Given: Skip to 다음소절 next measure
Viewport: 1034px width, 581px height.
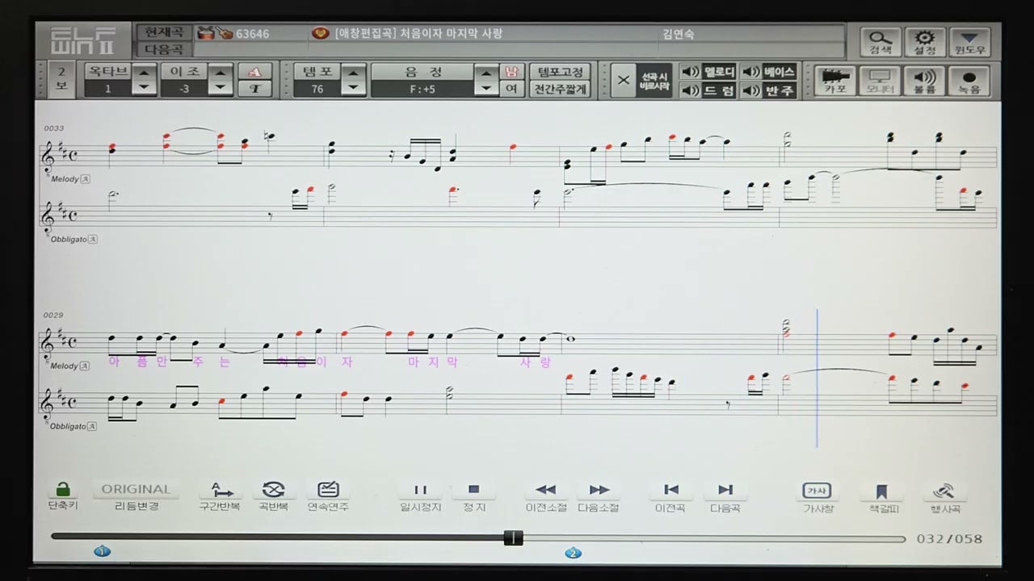Looking at the screenshot, I should (x=599, y=496).
